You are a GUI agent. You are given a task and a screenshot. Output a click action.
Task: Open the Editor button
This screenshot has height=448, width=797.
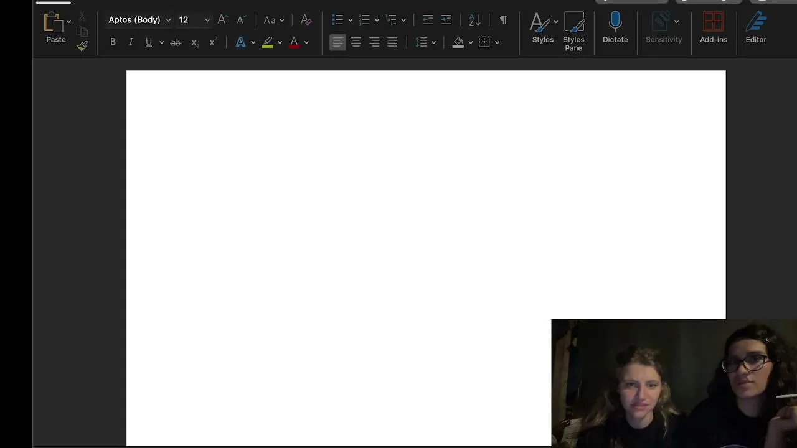(x=756, y=28)
